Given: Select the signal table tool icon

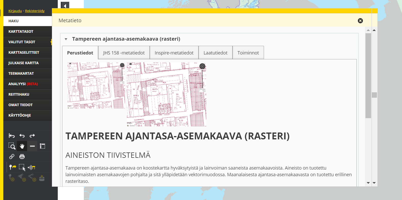Looking at the screenshot, I should click(x=31, y=168).
